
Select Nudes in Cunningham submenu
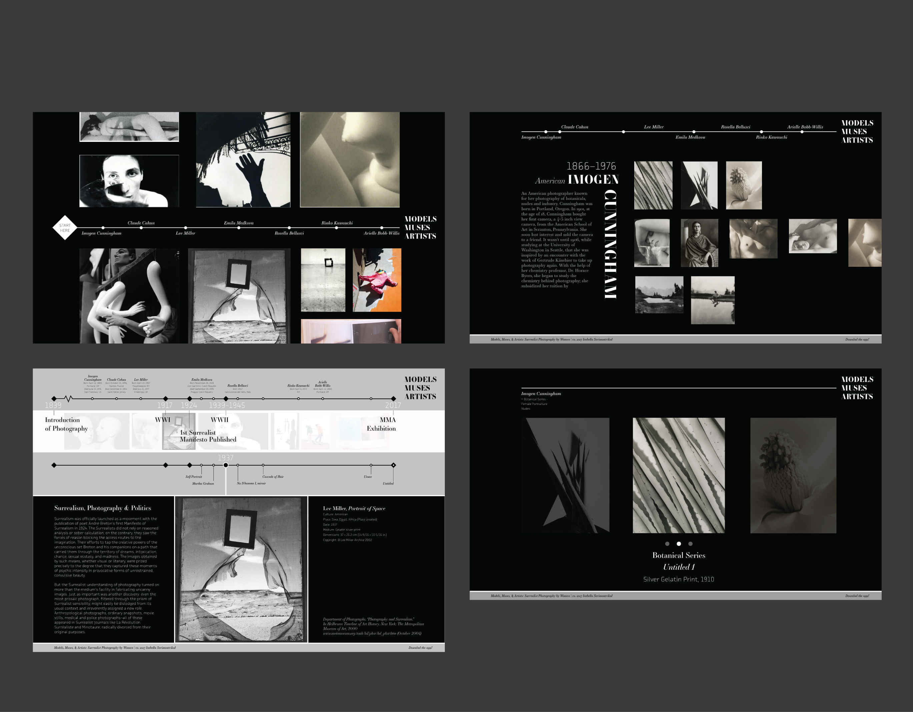click(x=526, y=408)
